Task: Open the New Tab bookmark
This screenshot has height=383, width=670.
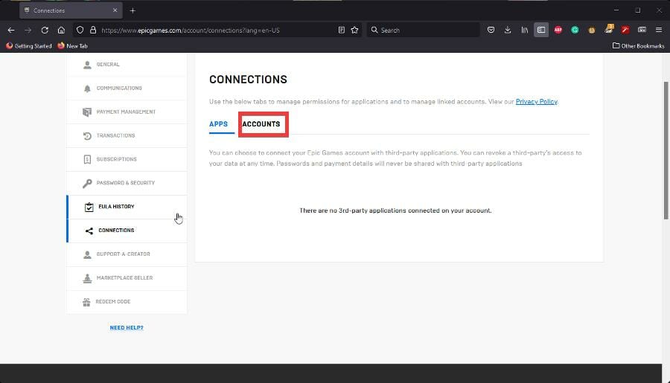Action: 72,45
